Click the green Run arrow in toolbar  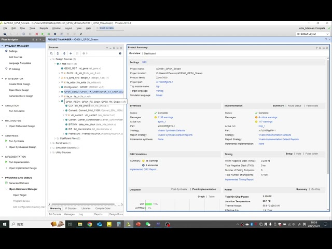pos(43,34)
